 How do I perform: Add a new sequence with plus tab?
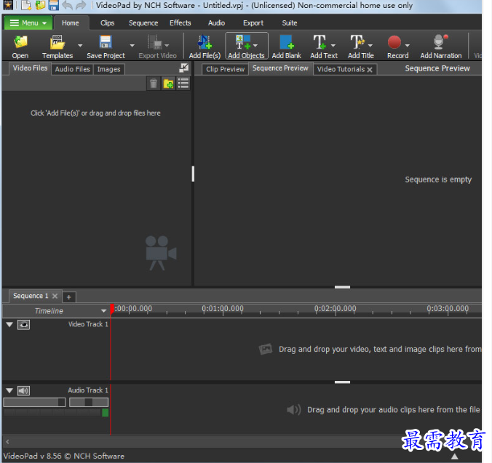point(68,297)
